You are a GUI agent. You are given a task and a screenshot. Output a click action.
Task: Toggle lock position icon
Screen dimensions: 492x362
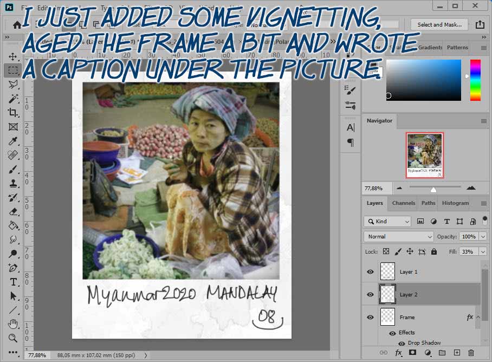(410, 251)
